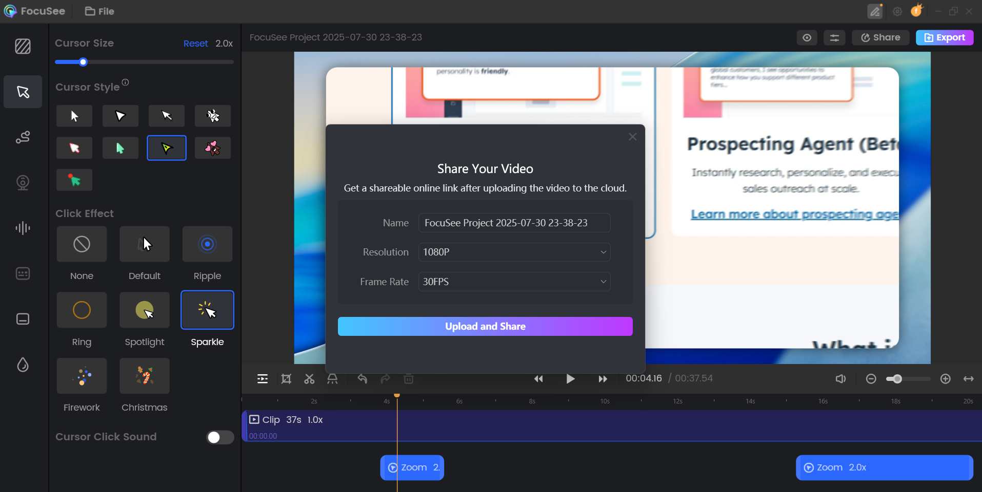This screenshot has height=492, width=982.
Task: Choose the Ring click effect
Action: pyautogui.click(x=82, y=310)
